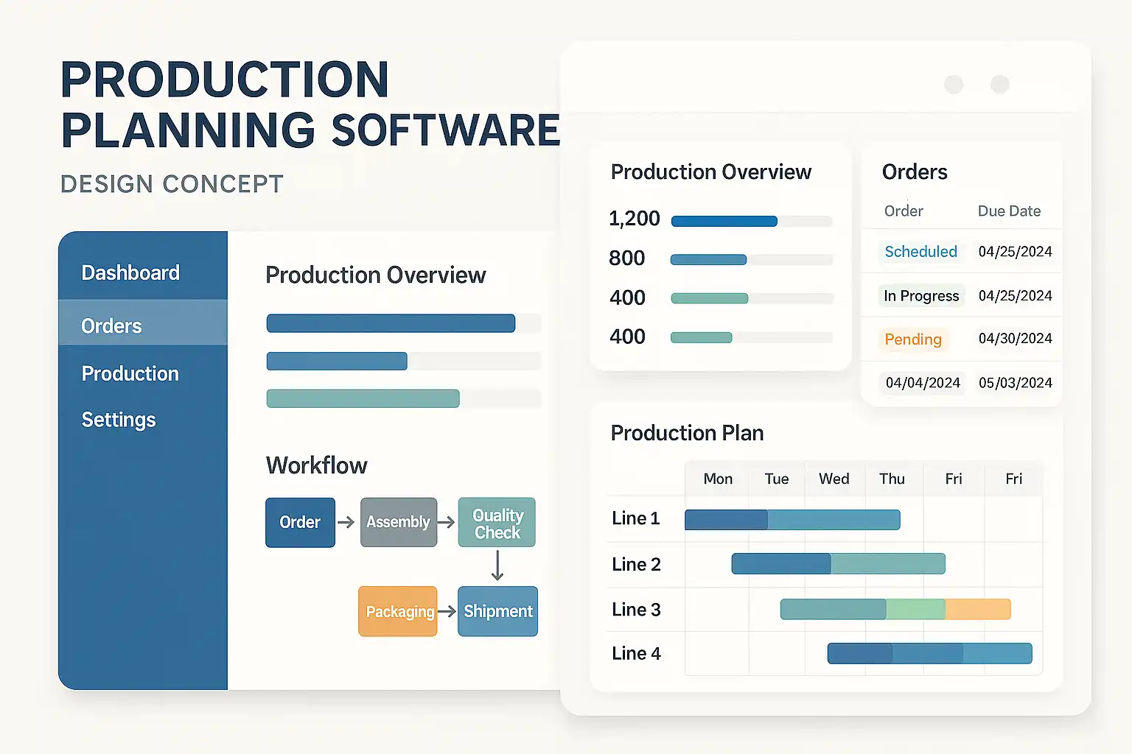Click the Due Date column header
The image size is (1132, 754).
(x=1009, y=211)
